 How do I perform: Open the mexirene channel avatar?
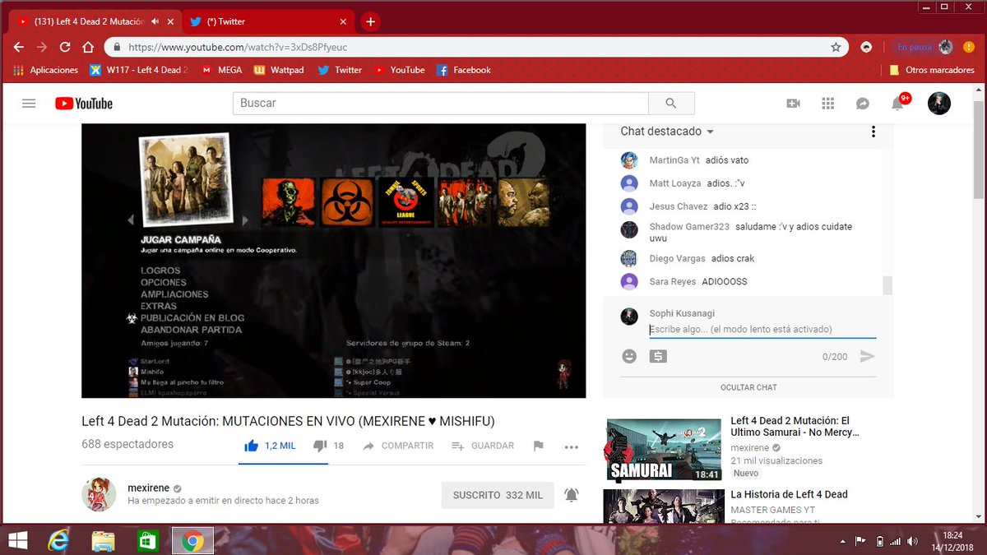tap(99, 494)
